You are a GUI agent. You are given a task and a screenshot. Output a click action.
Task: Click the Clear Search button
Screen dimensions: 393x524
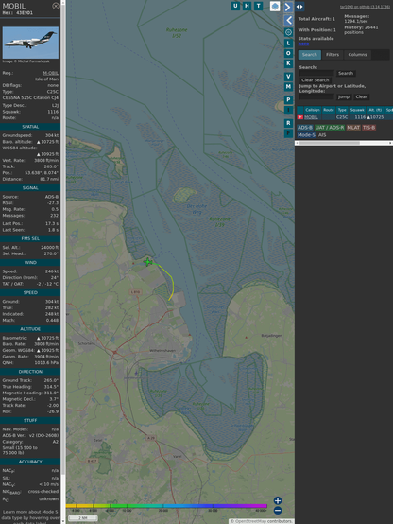316,80
